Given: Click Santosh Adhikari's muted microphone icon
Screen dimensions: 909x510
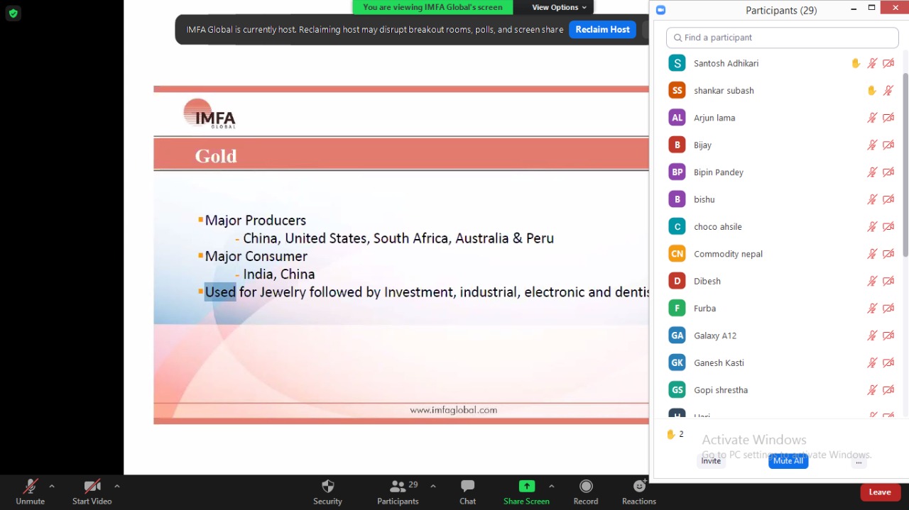Looking at the screenshot, I should coord(872,63).
